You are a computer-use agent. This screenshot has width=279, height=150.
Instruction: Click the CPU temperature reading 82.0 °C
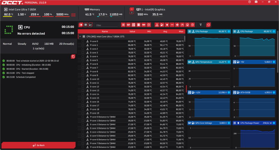click(8, 14)
